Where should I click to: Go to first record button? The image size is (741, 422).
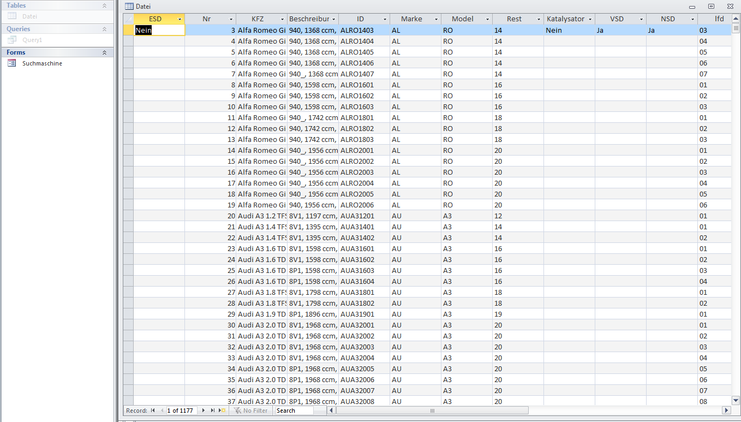tap(153, 411)
